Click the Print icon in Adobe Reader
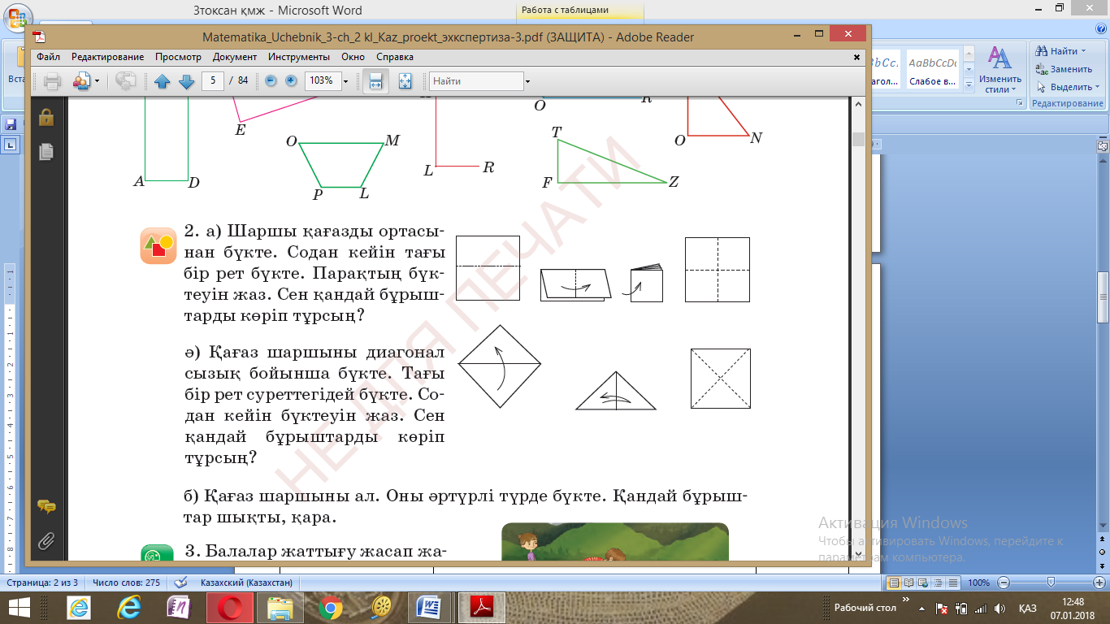 point(53,81)
